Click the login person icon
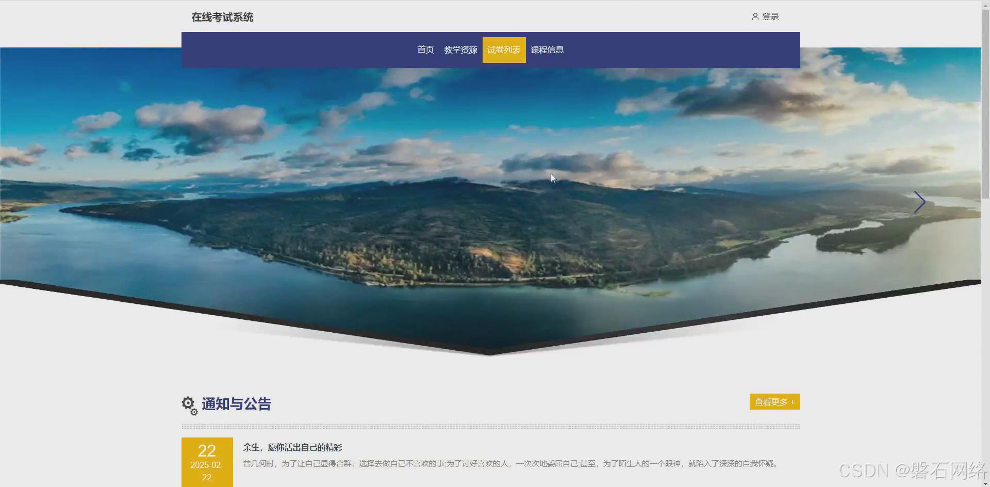This screenshot has height=487, width=990. tap(755, 16)
